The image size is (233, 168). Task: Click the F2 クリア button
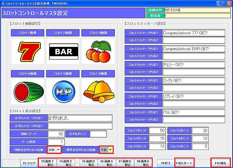[29, 163]
